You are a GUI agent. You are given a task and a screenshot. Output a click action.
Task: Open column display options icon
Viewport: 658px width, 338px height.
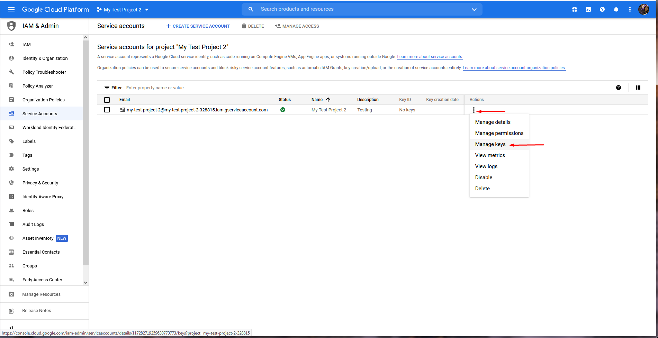[x=638, y=88]
